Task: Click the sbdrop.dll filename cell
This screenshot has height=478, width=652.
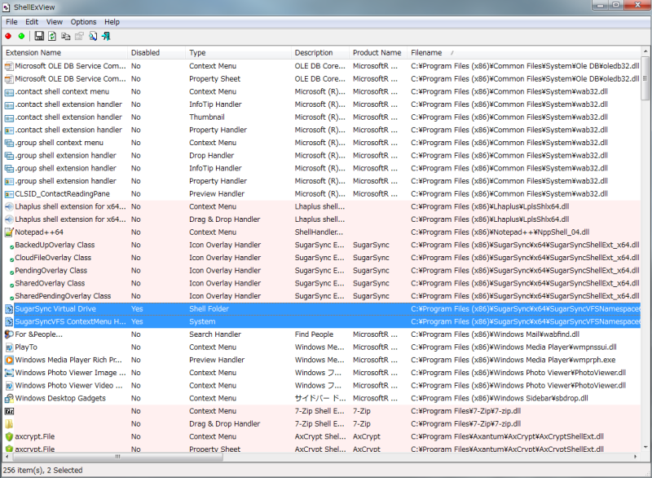Action: pos(500,398)
